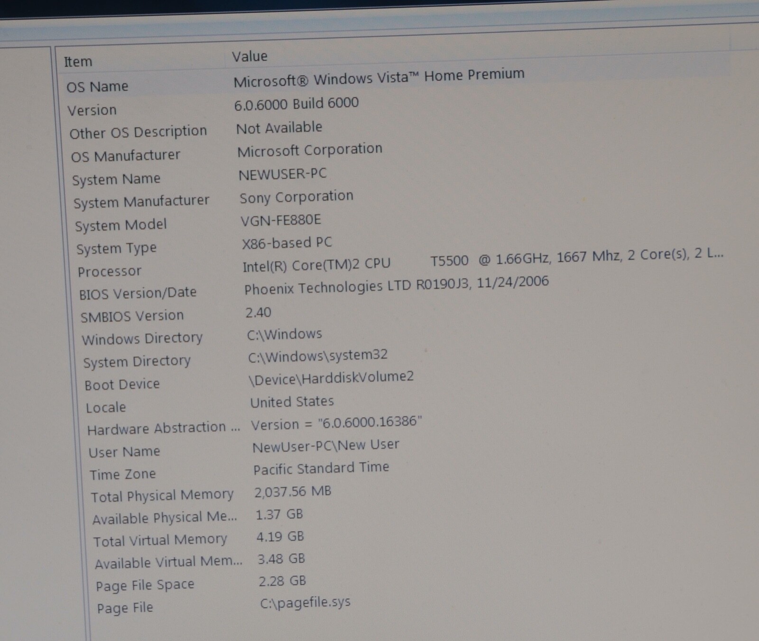Select the Boot Device row label
Screen dimensions: 759x641
click(x=122, y=385)
